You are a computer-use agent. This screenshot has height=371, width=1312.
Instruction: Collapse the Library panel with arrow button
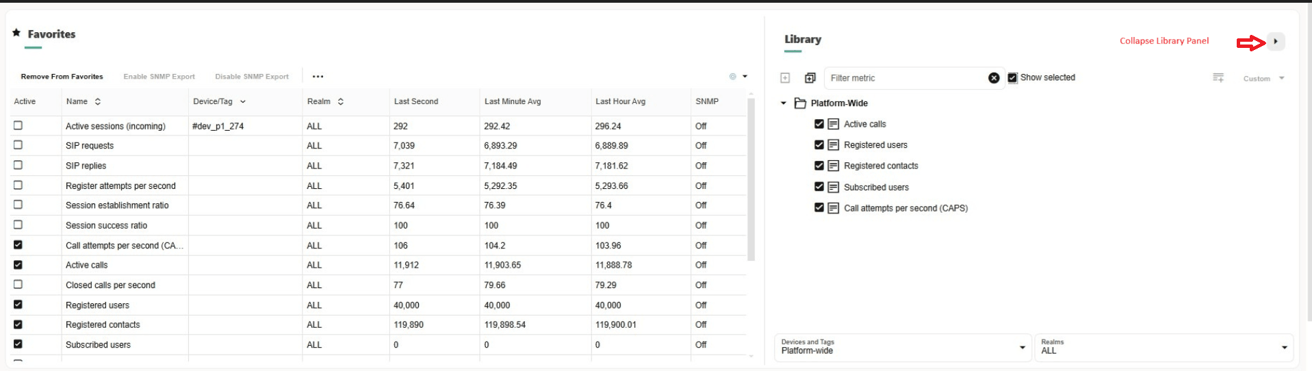coord(1276,42)
